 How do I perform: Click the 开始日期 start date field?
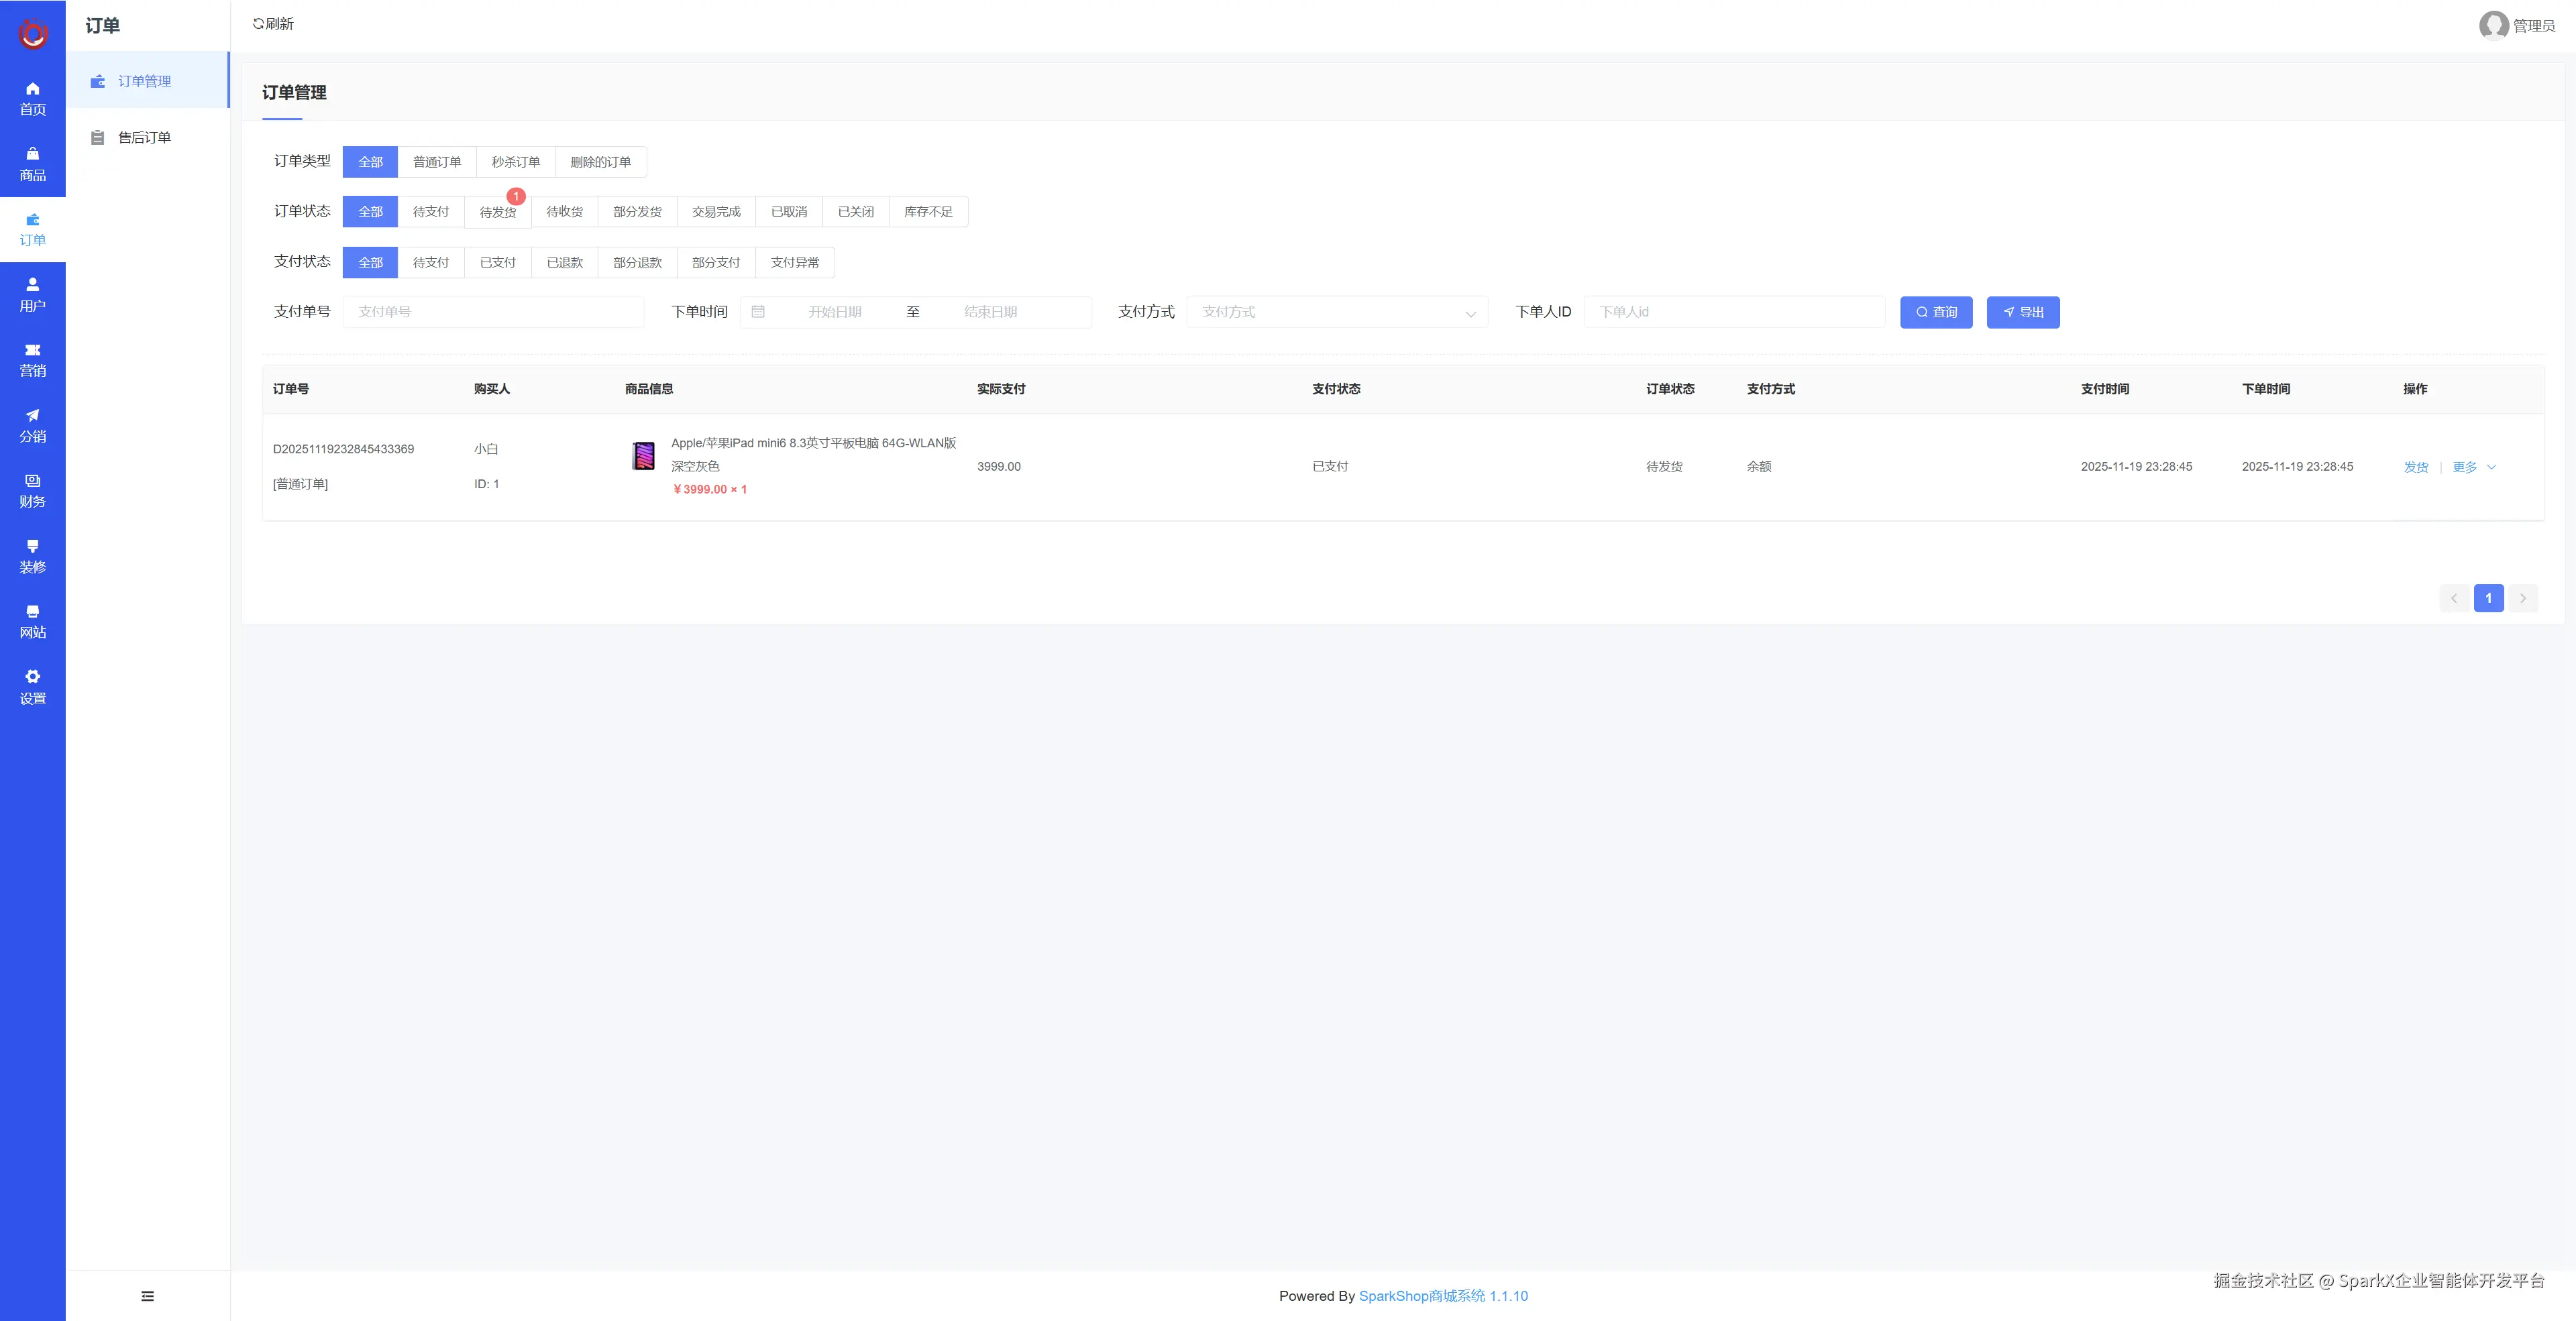pos(835,312)
